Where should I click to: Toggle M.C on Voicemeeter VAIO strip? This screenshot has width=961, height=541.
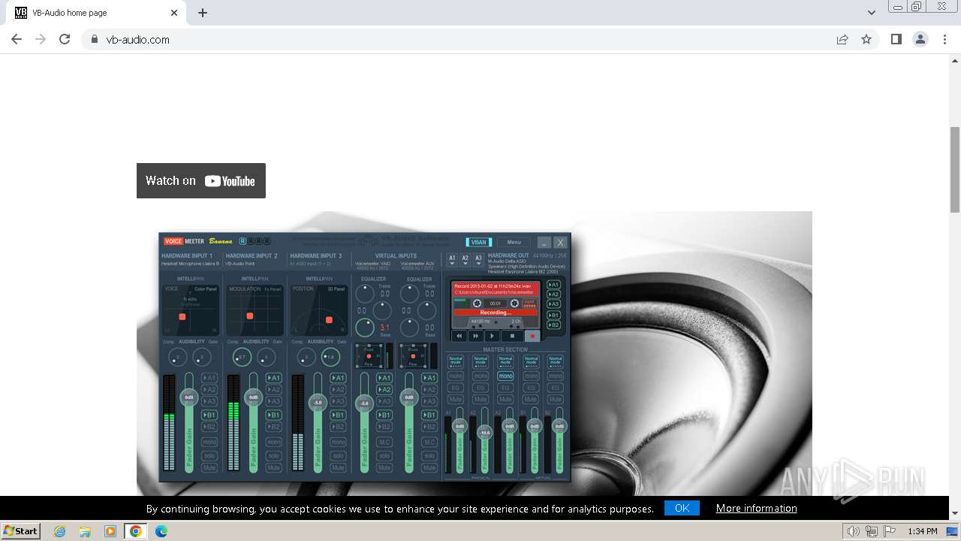pos(384,442)
